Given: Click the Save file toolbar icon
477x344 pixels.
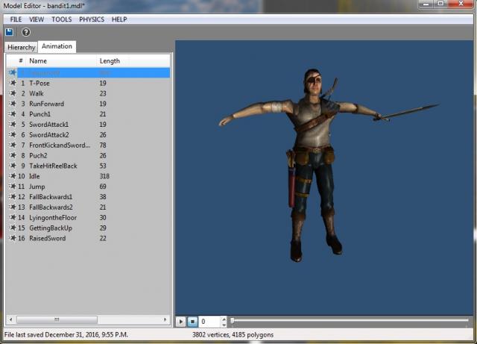Looking at the screenshot, I should (x=10, y=32).
